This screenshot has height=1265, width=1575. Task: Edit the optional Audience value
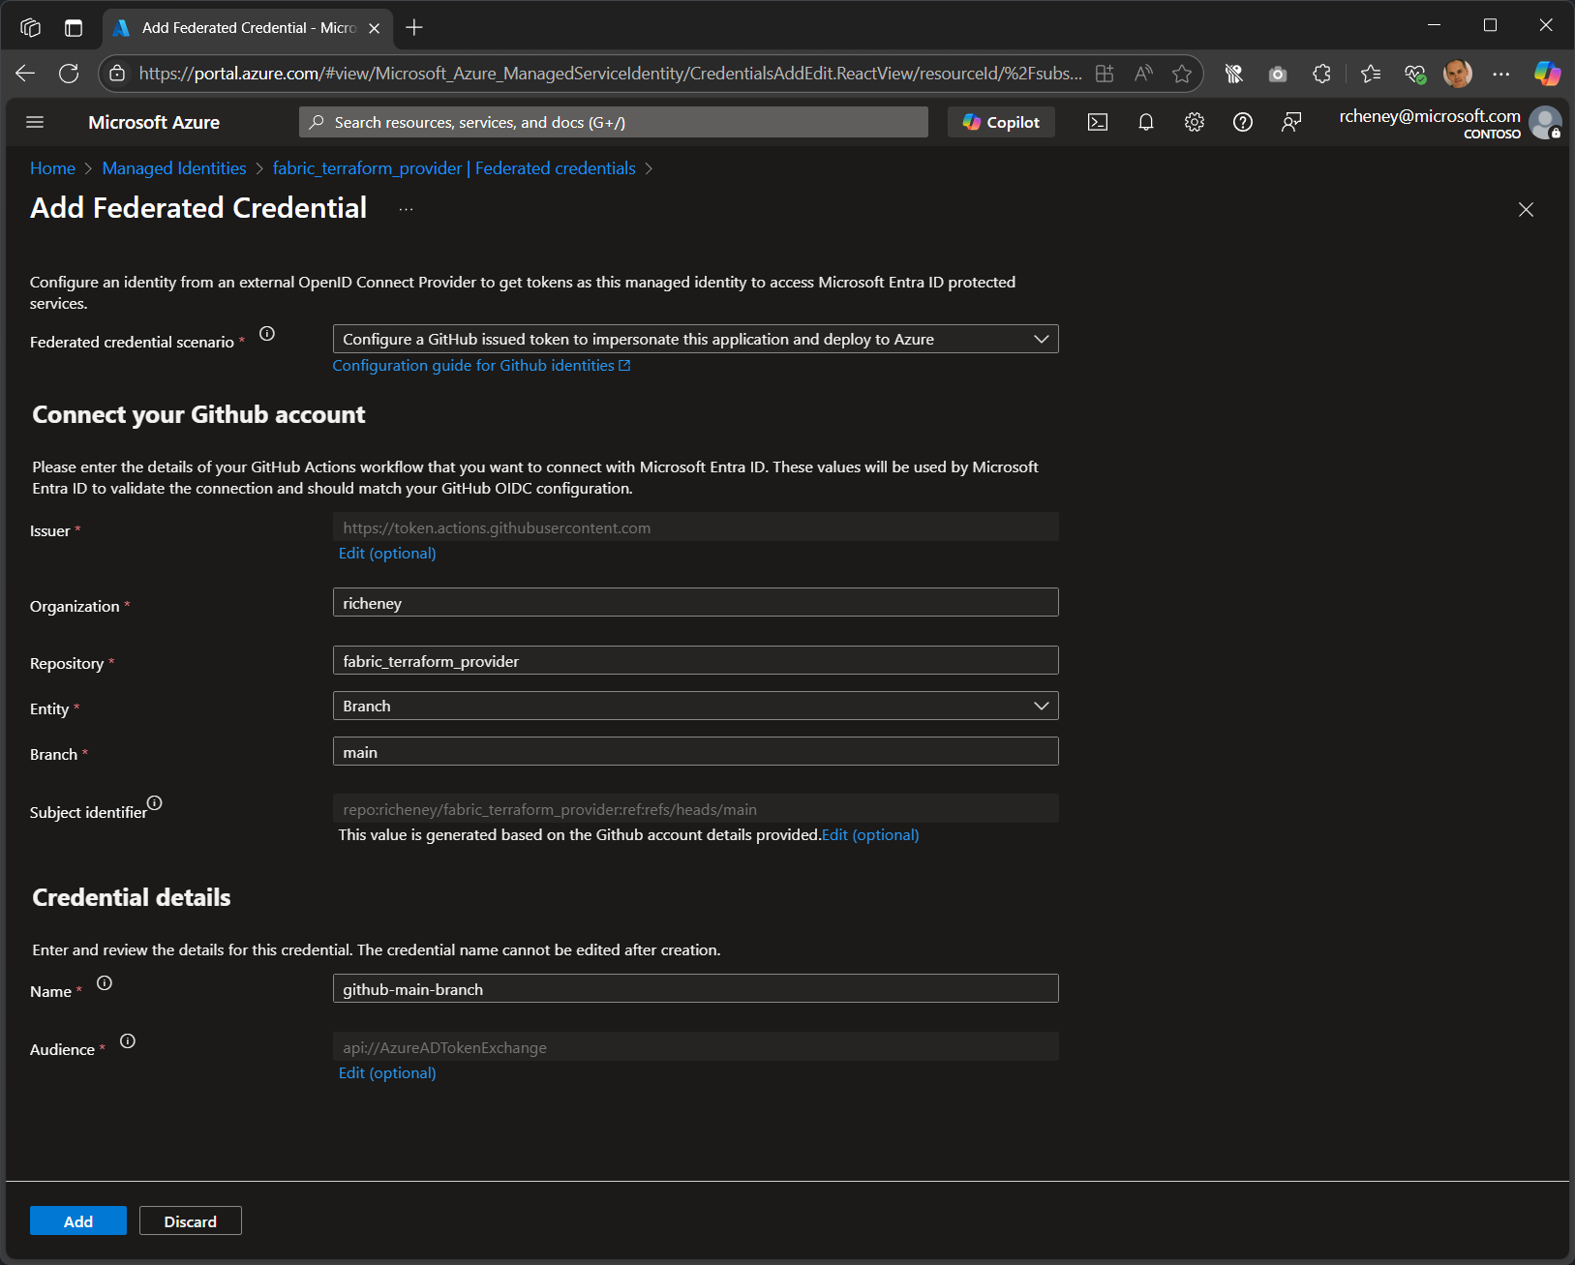tap(386, 1072)
